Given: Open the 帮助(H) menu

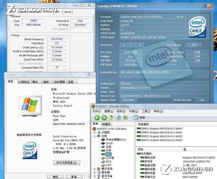Looking at the screenshot, I should coord(158,111).
